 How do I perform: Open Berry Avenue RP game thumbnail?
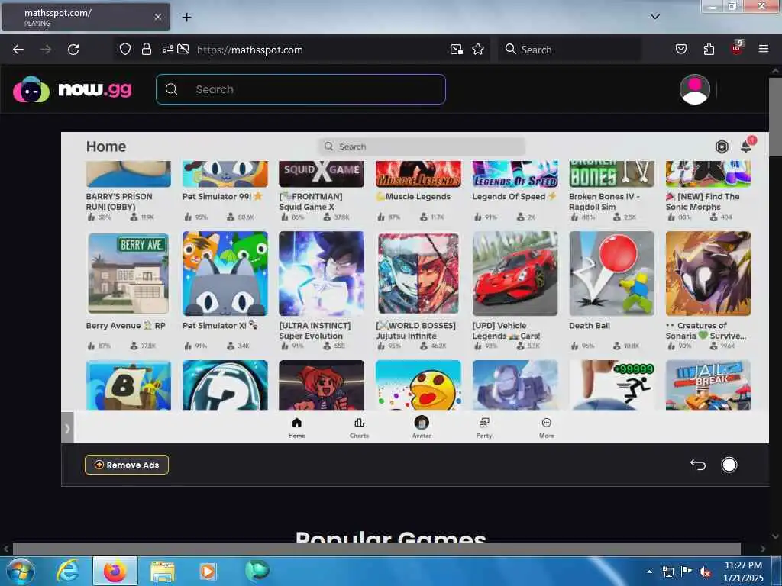(x=128, y=274)
